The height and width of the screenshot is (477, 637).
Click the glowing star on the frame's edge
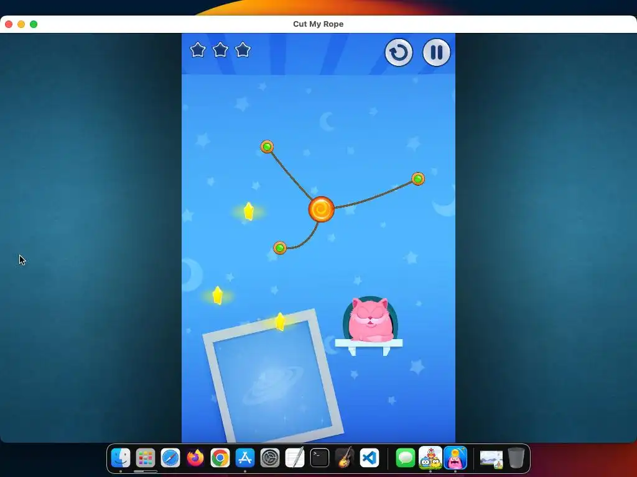280,321
